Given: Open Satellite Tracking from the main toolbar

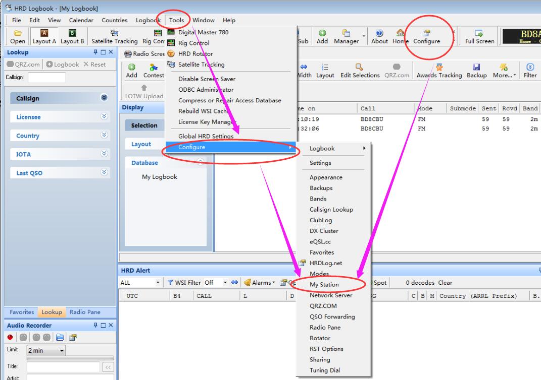Looking at the screenshot, I should (114, 36).
